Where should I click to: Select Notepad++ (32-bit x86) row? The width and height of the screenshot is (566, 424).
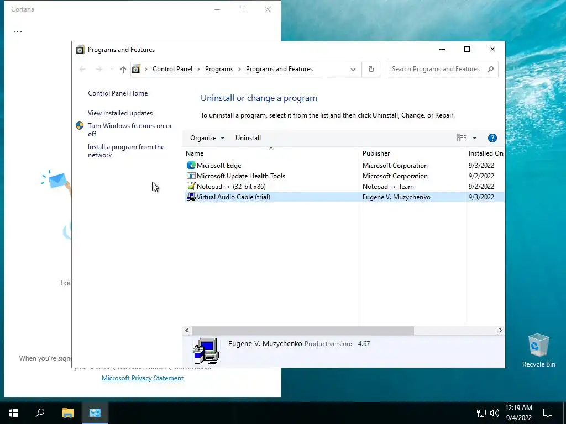[344, 187]
